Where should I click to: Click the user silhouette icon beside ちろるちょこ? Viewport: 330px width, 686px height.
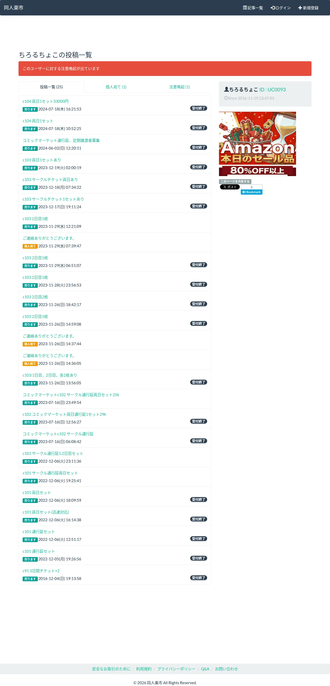pyautogui.click(x=226, y=90)
